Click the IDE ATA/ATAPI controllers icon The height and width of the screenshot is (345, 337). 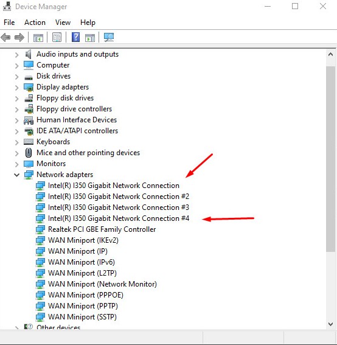coord(29,131)
